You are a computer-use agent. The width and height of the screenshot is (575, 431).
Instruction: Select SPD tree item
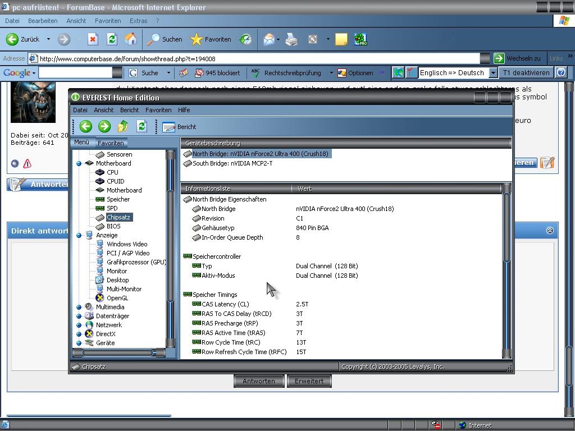[x=112, y=208]
